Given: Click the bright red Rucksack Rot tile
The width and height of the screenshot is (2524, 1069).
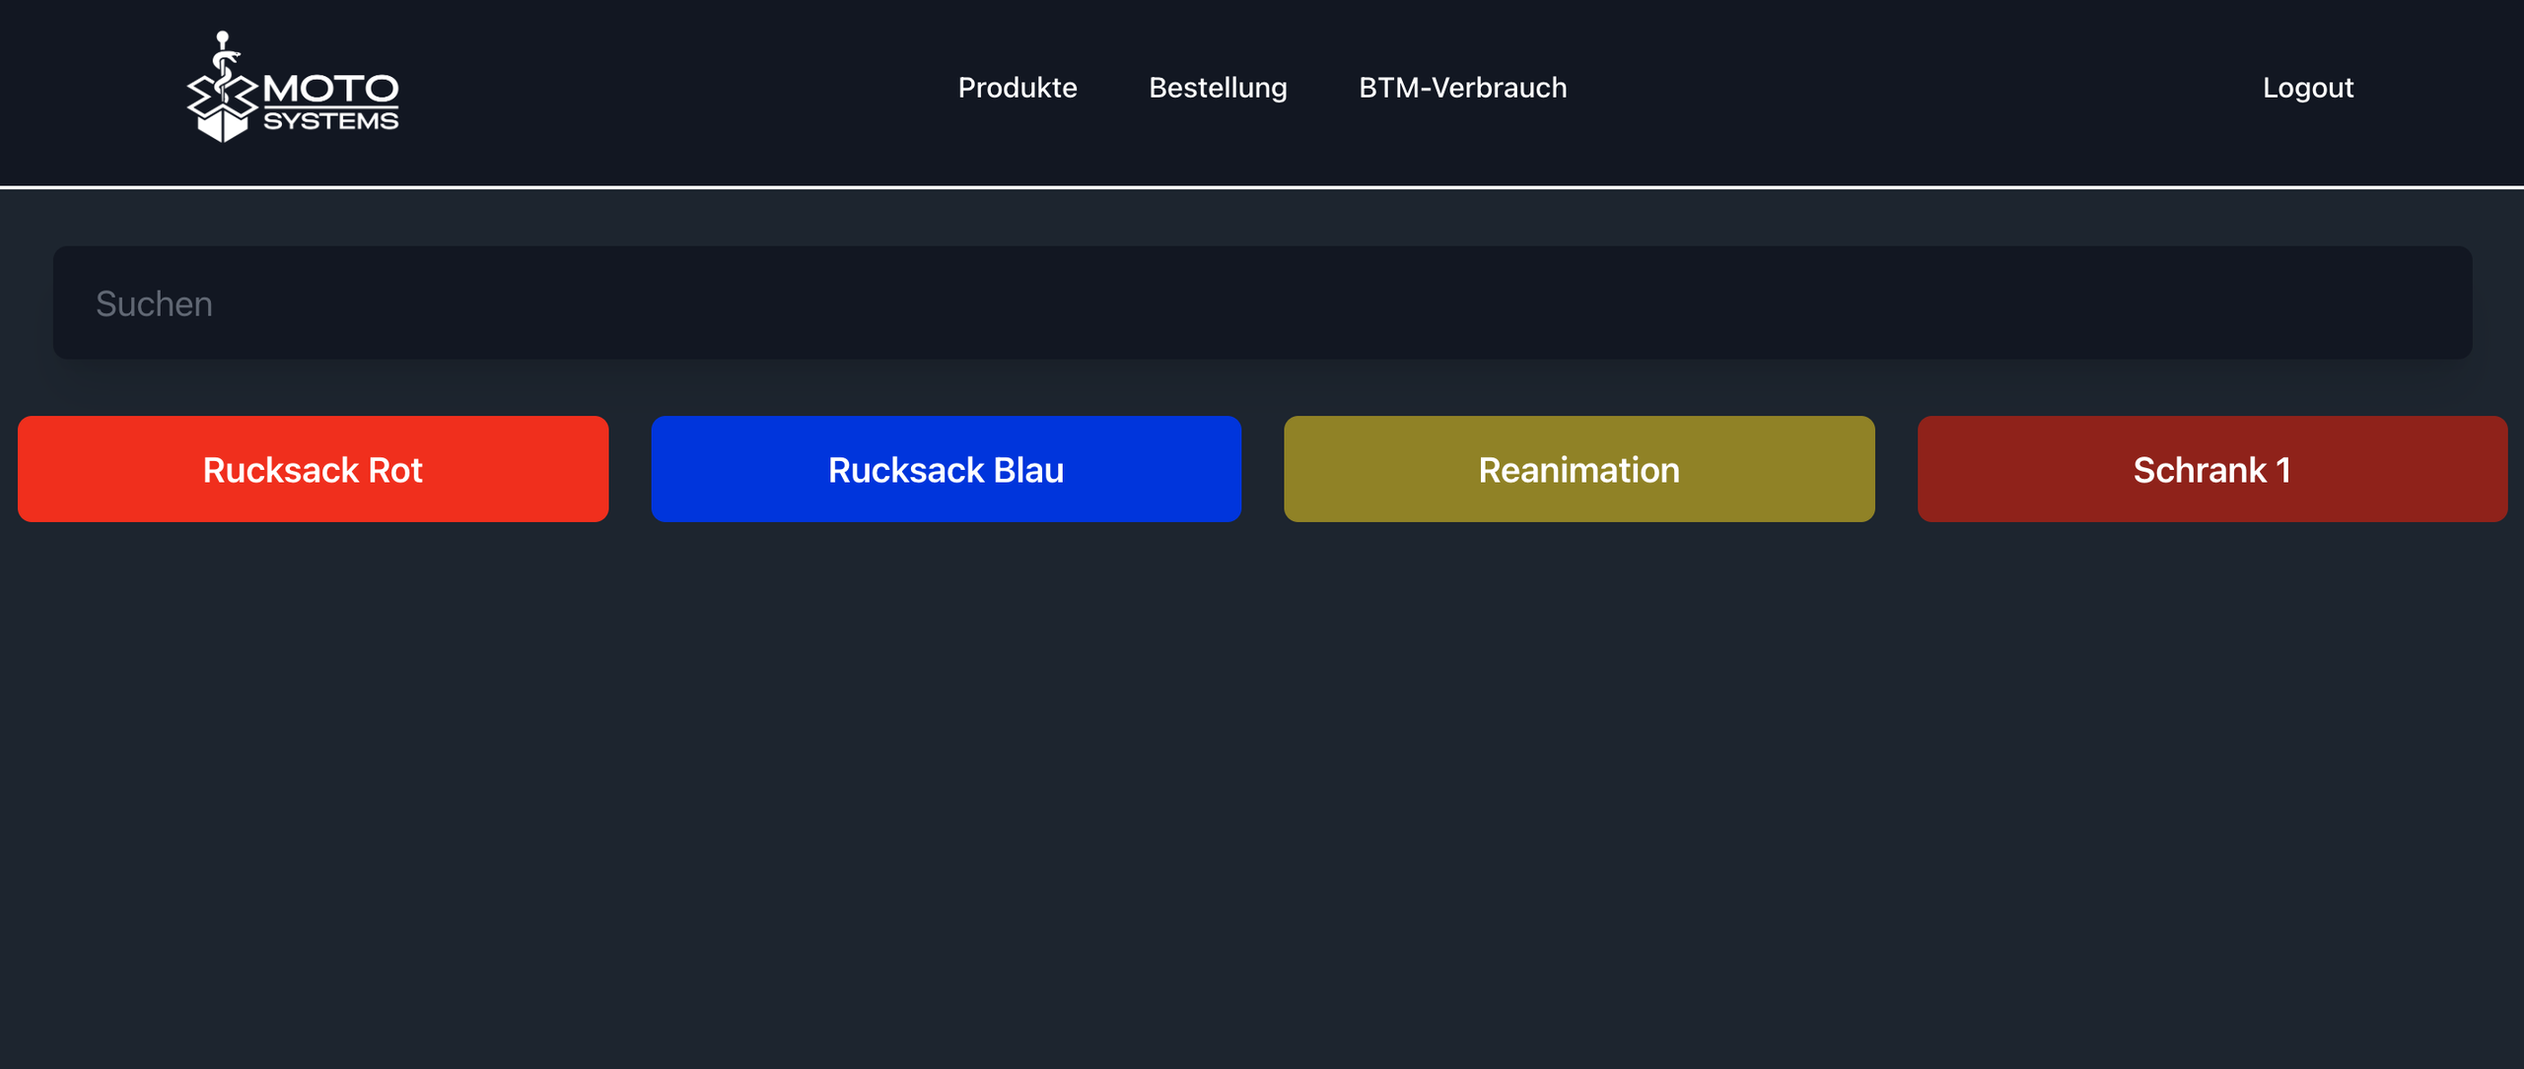Looking at the screenshot, I should coord(313,470).
